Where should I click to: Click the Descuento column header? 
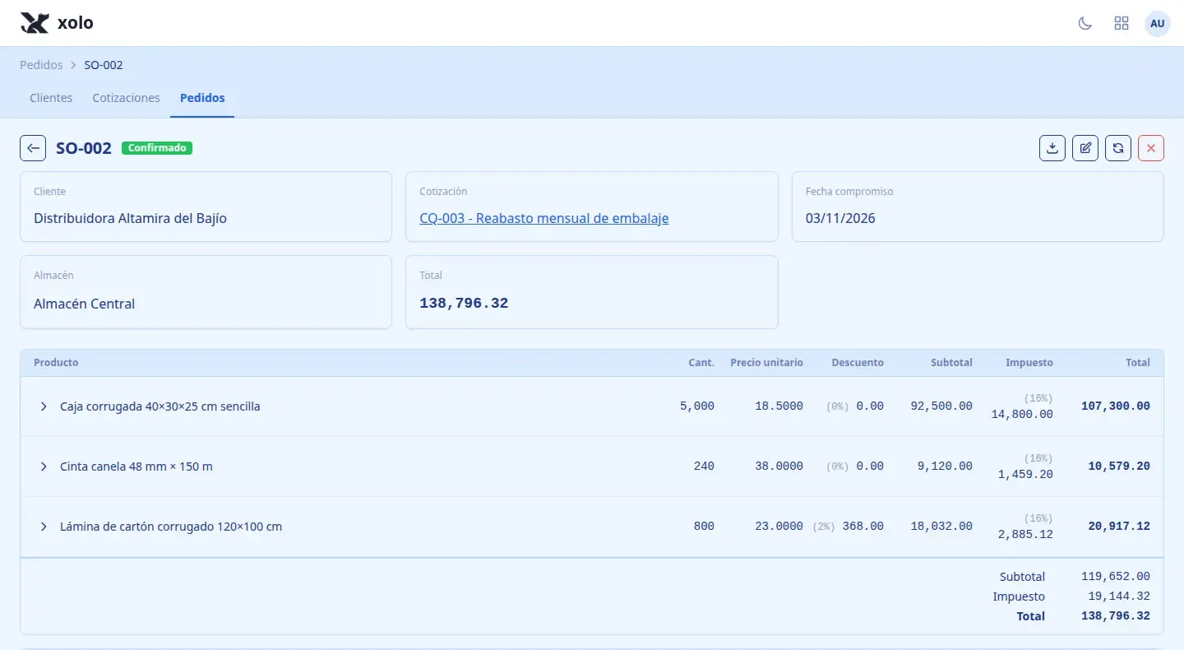click(858, 362)
